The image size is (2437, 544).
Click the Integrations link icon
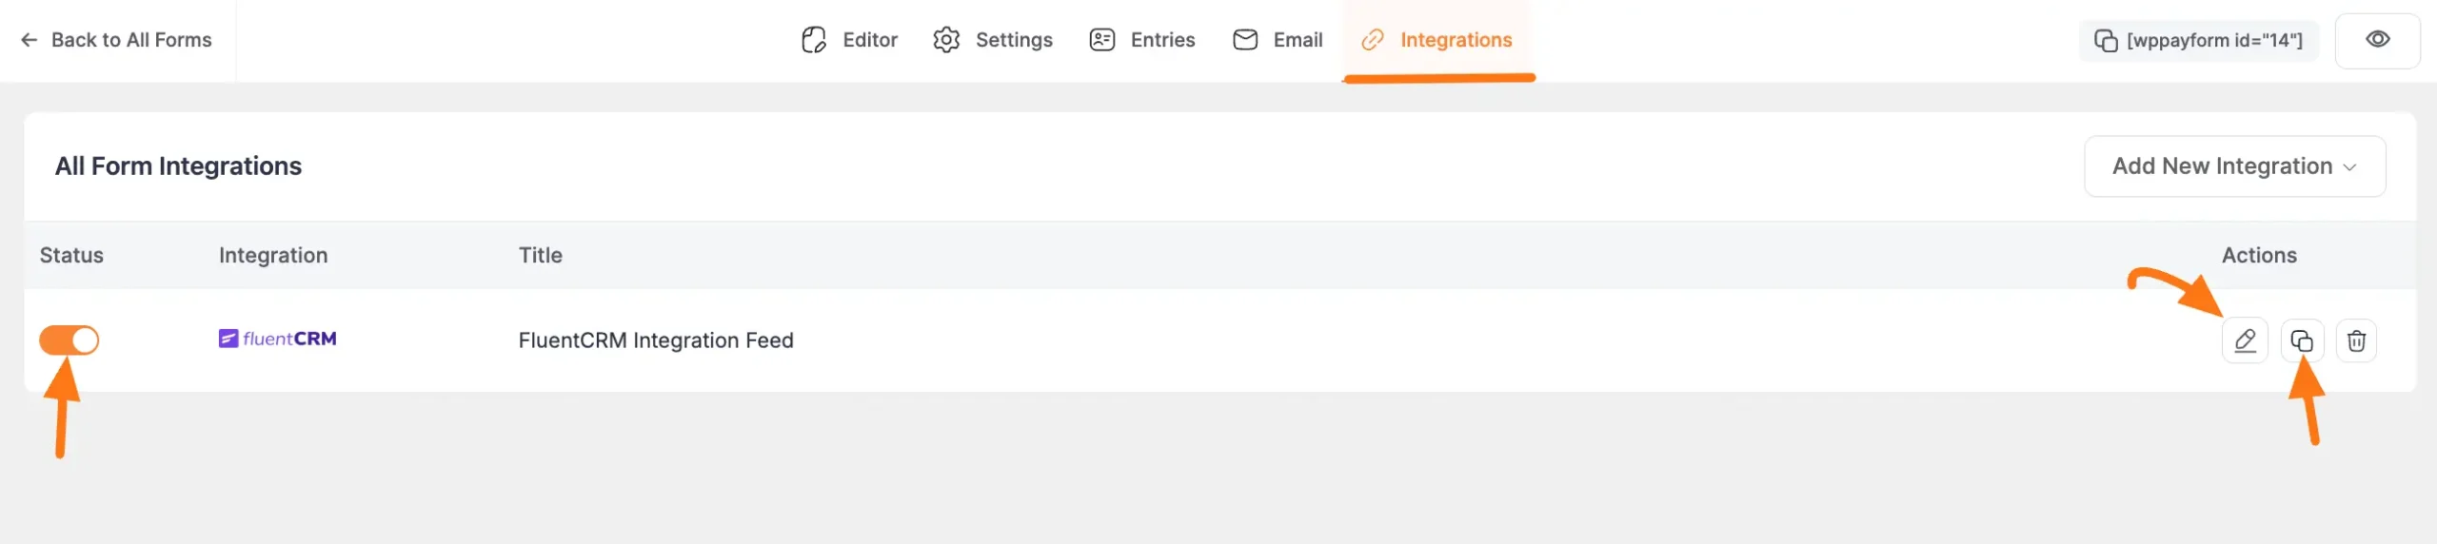(x=1372, y=40)
